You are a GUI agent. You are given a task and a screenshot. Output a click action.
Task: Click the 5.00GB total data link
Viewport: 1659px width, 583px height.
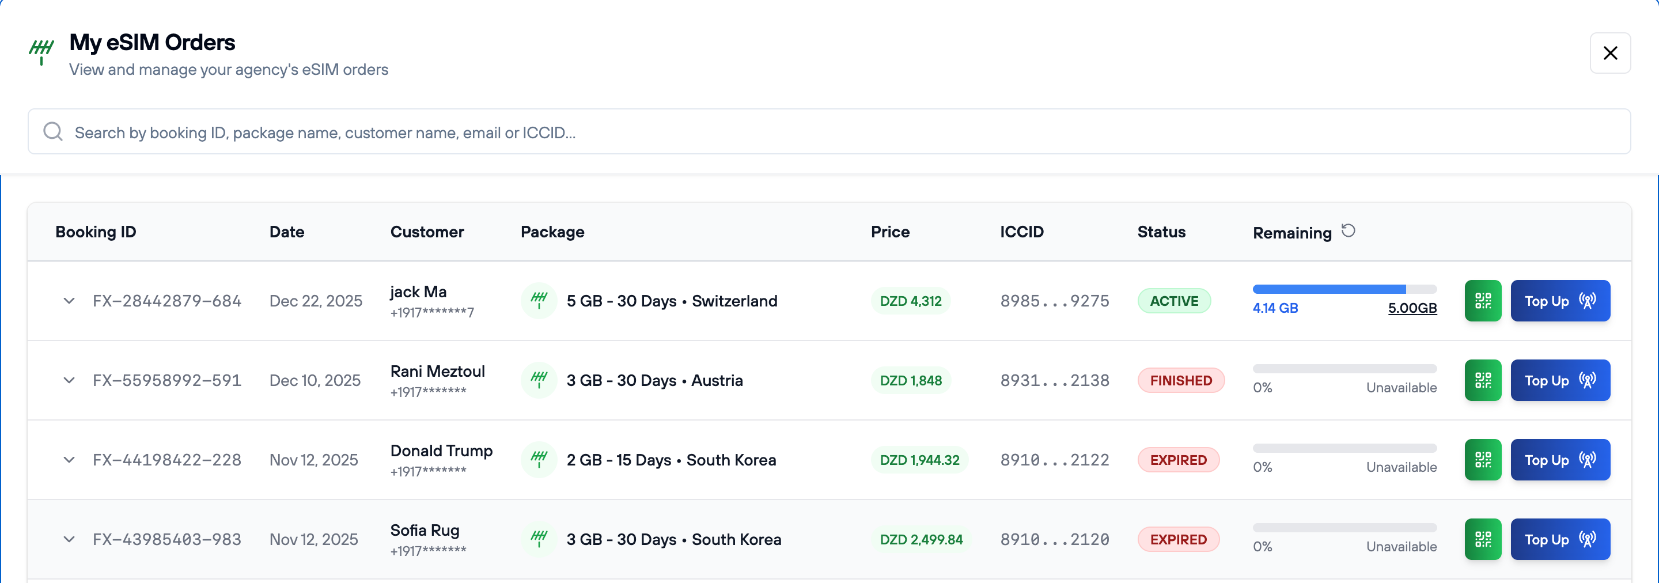1412,308
